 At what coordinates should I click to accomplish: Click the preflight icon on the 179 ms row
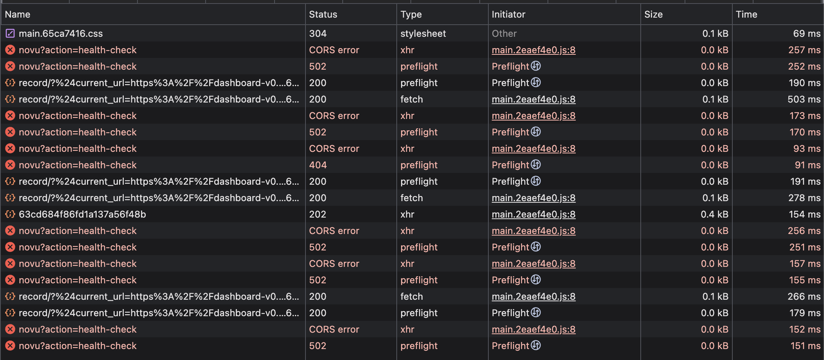(536, 313)
